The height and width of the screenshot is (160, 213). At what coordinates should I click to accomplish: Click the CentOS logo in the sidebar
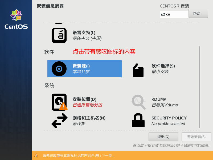[16, 19]
